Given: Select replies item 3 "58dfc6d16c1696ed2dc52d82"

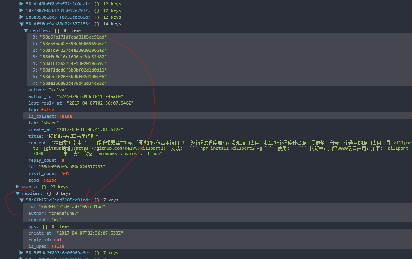Looking at the screenshot, I should pyautogui.click(x=219, y=57).
